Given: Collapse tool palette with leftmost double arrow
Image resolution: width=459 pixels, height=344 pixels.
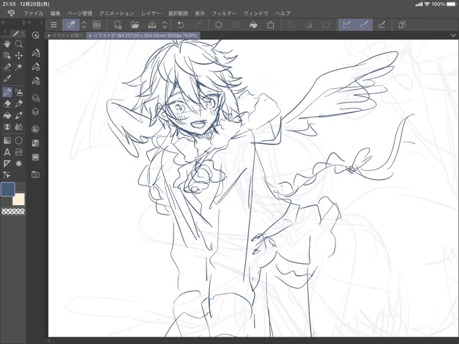Looking at the screenshot, I should click(3, 22).
